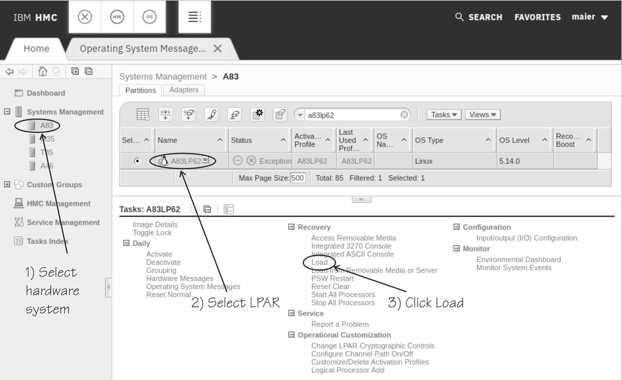This screenshot has width=622, height=380.
Task: Go back with navigation left arrow
Action: [x=9, y=71]
